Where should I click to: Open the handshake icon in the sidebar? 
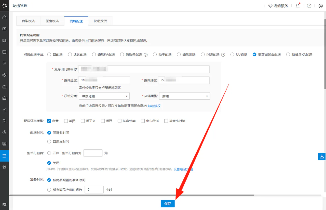point(4,75)
